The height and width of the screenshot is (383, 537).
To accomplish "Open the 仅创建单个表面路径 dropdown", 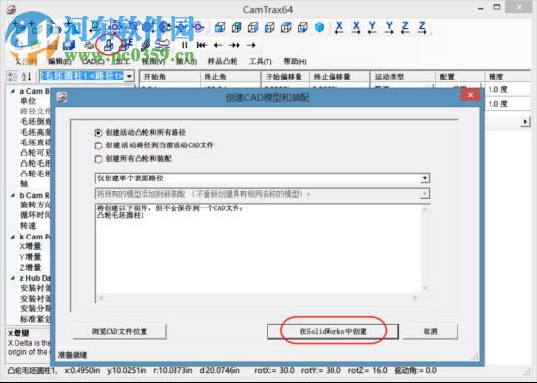I will point(425,178).
